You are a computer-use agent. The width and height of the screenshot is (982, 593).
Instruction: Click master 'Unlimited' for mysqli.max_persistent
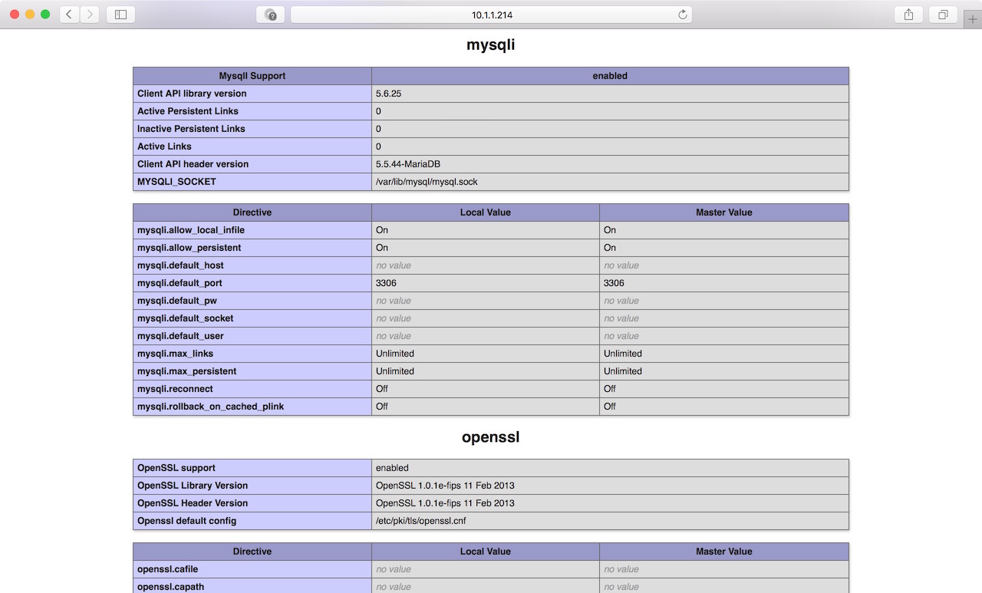pos(623,371)
